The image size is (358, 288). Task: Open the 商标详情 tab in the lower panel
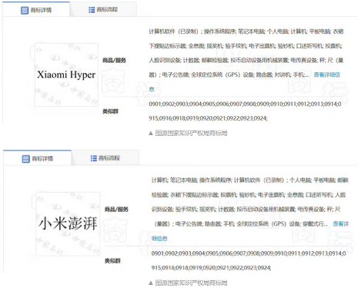click(x=37, y=158)
